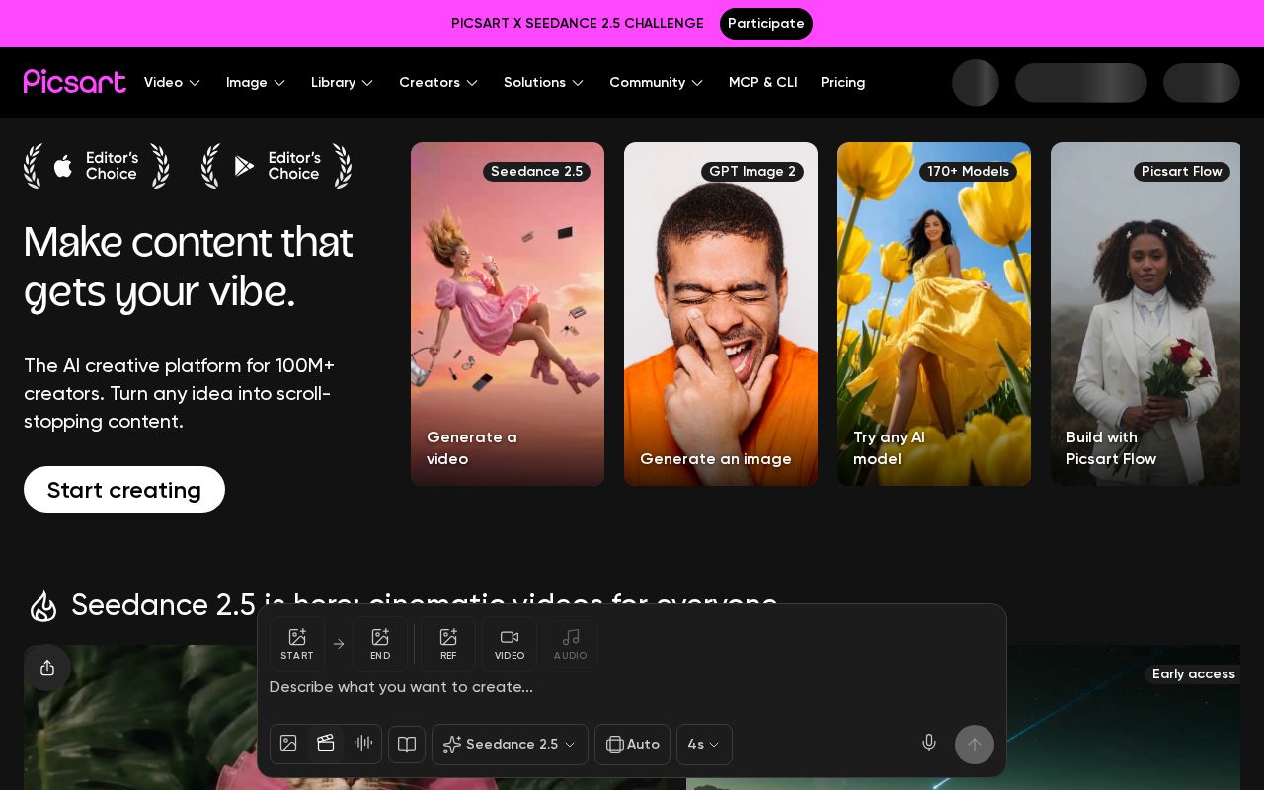Open the Auto aspect ratio selector
This screenshot has height=790, width=1264.
[632, 745]
